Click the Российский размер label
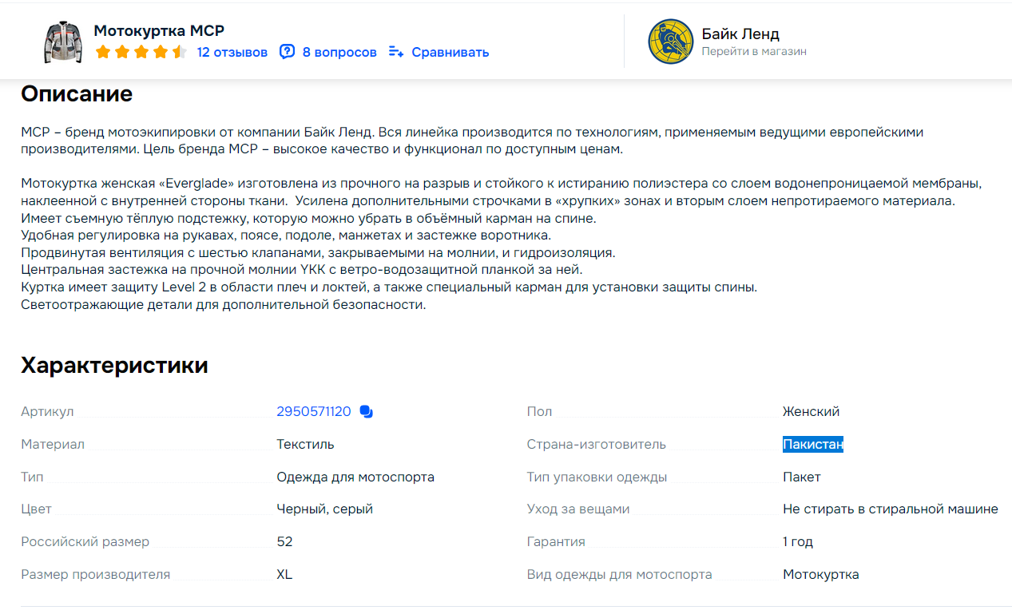 click(x=85, y=542)
